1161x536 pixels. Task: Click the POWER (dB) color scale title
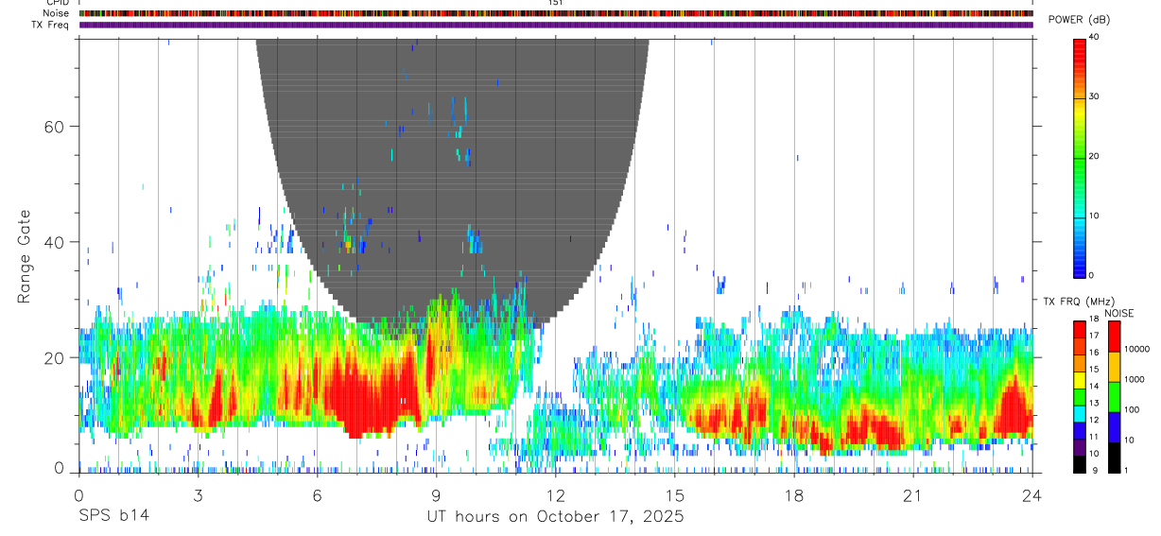pos(1080,20)
